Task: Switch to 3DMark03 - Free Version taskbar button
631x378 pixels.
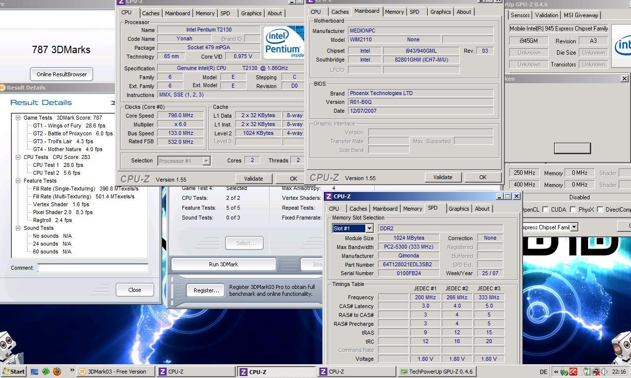Action: tap(116, 372)
